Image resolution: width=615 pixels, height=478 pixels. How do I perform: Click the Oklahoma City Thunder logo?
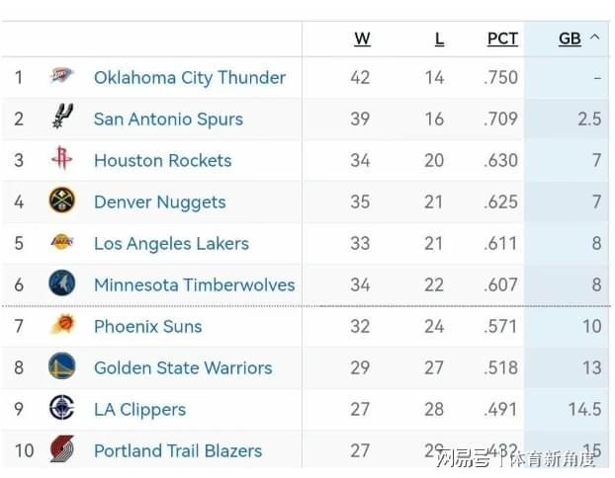(62, 77)
